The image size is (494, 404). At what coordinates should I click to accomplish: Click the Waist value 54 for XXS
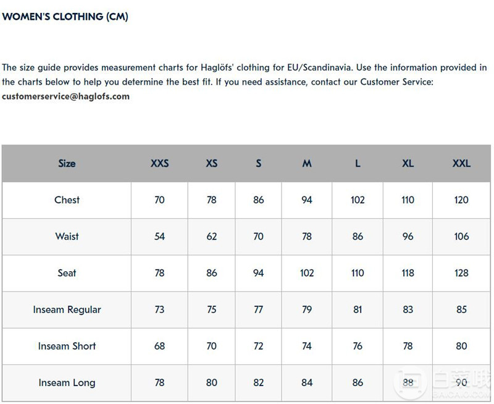(159, 237)
